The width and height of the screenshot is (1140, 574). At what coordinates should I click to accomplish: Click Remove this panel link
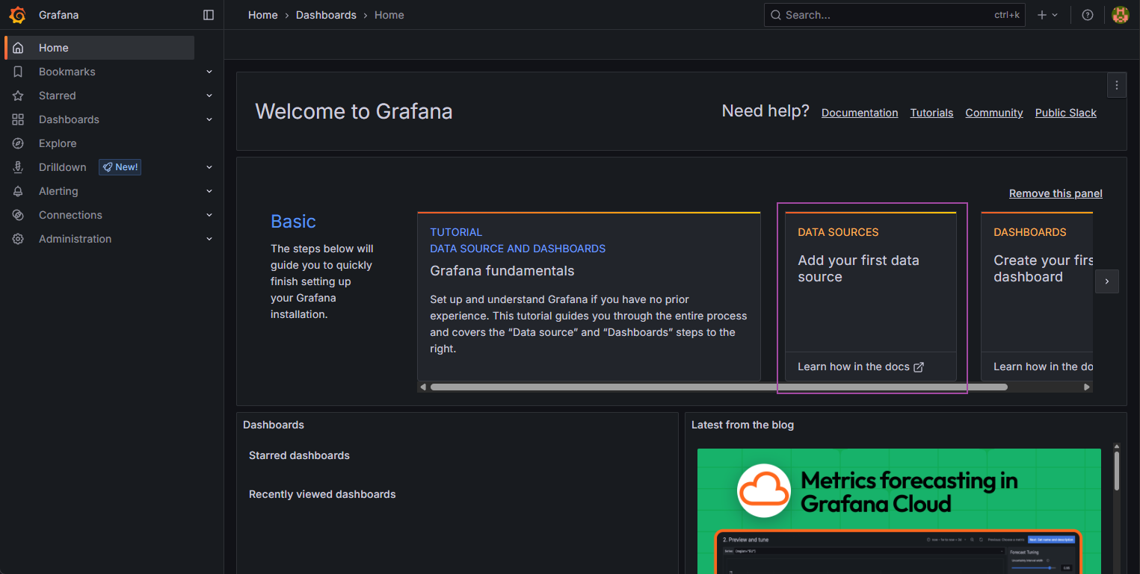click(x=1056, y=193)
